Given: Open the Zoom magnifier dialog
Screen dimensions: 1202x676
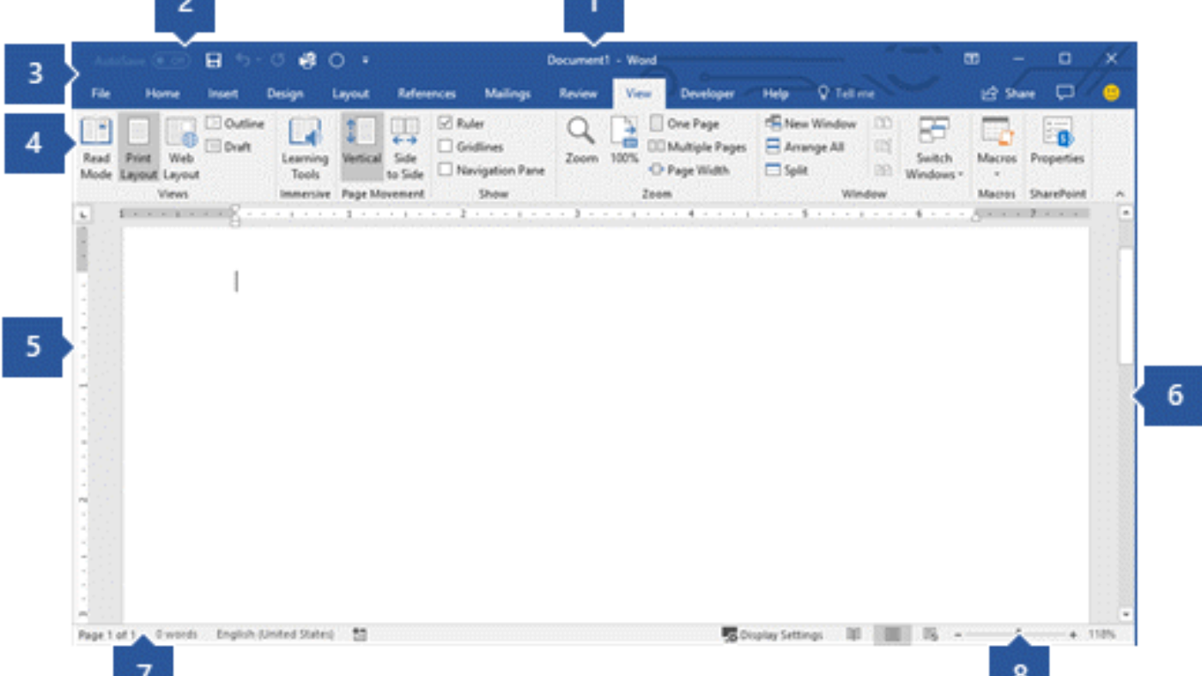Looking at the screenshot, I should pos(581,141).
